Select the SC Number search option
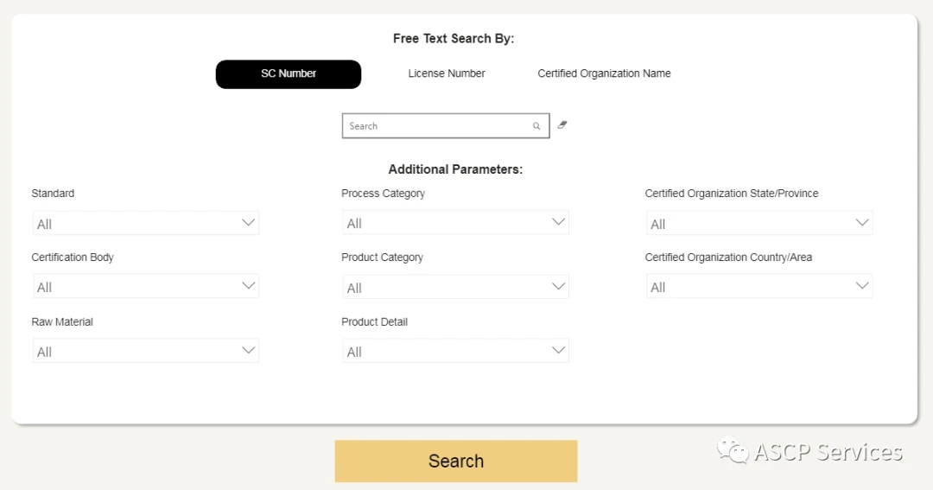 289,74
